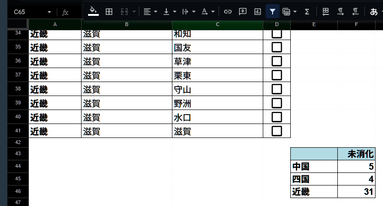Screen dimensions: 383x206
Task: Select column B header
Action: point(127,24)
